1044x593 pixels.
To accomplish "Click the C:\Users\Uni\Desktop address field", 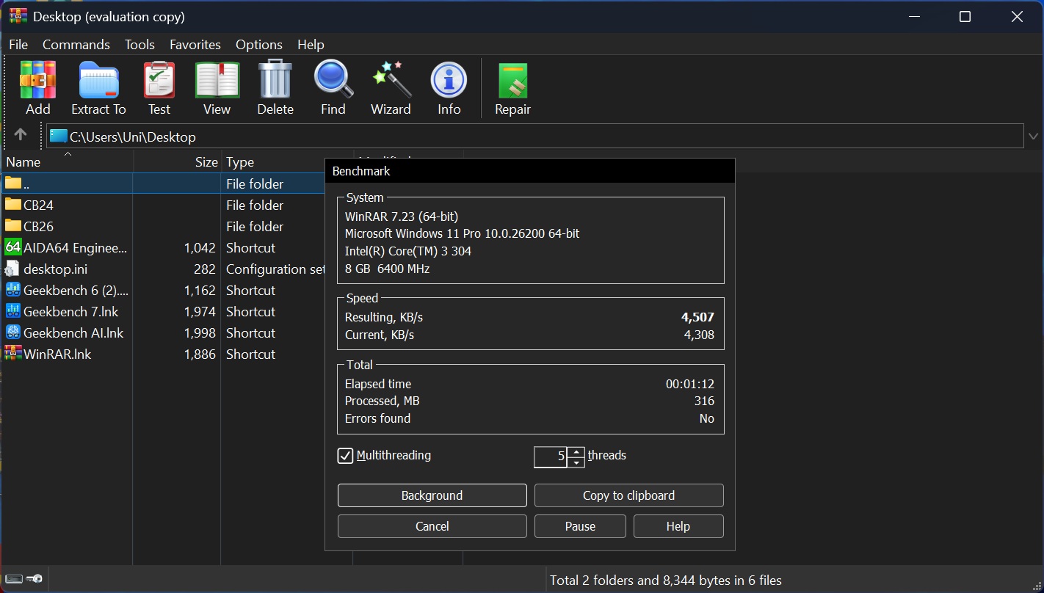I will (534, 137).
